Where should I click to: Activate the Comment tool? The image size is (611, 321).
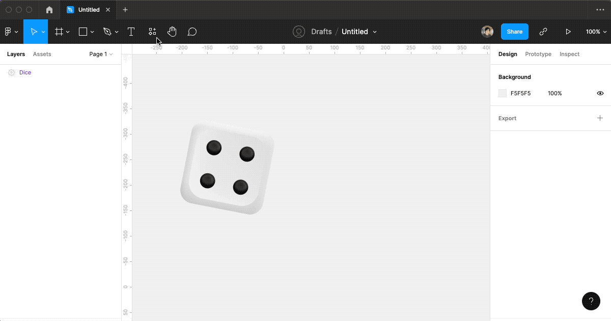click(x=192, y=31)
